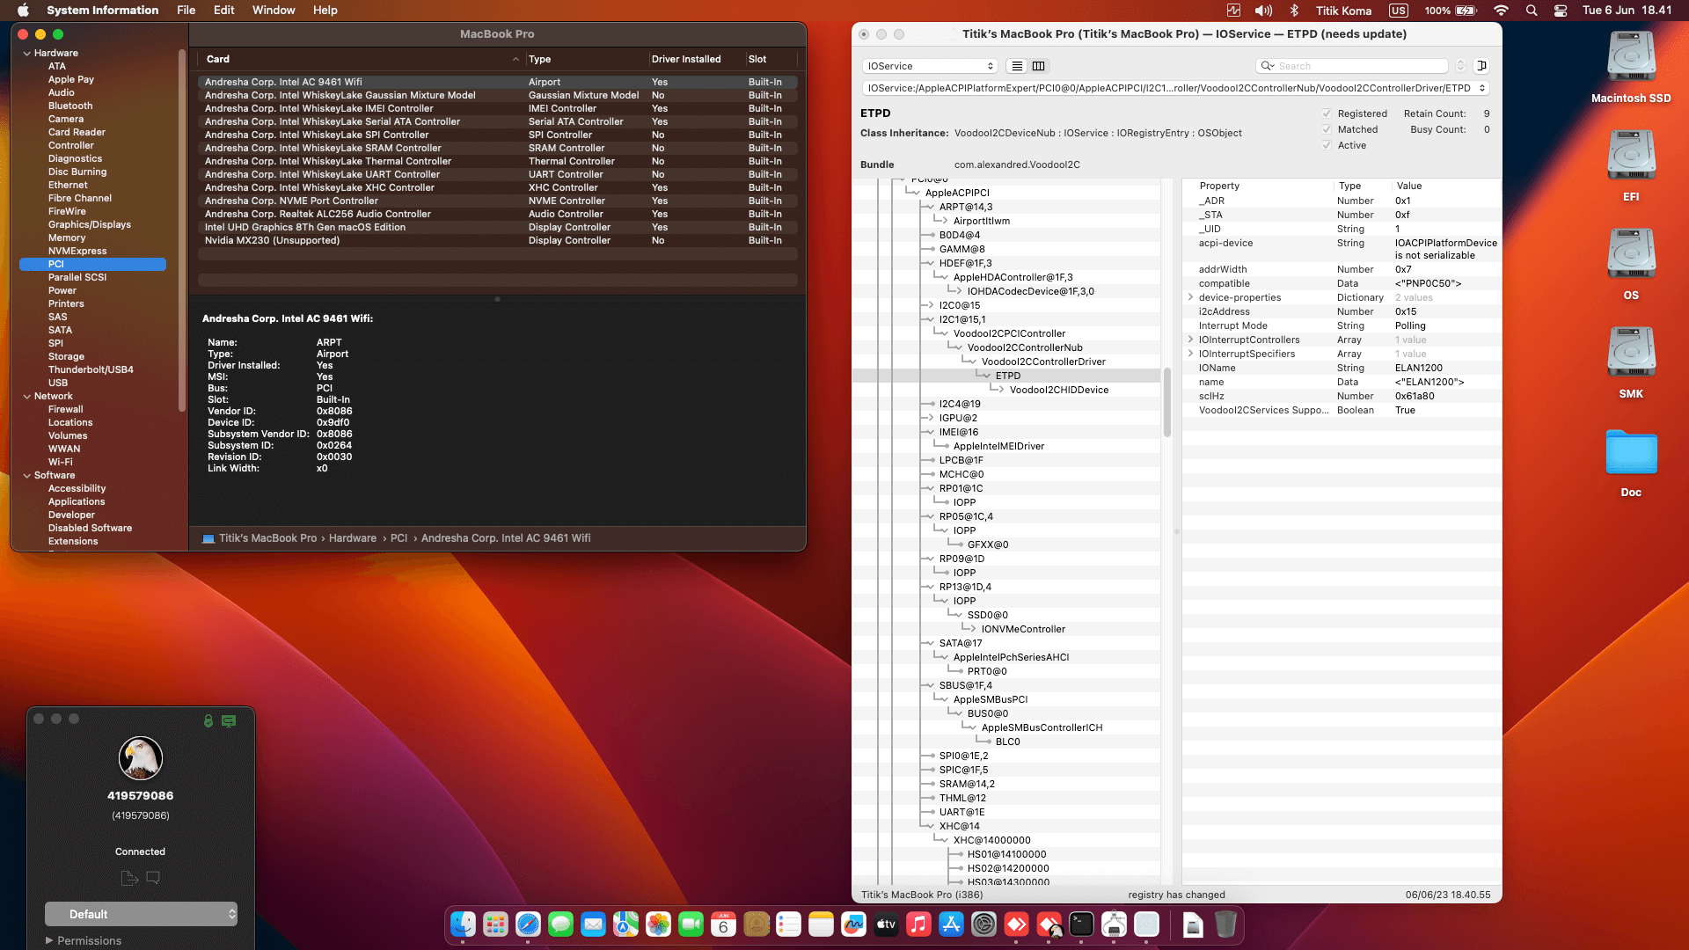Open the System Information app menu

click(102, 11)
